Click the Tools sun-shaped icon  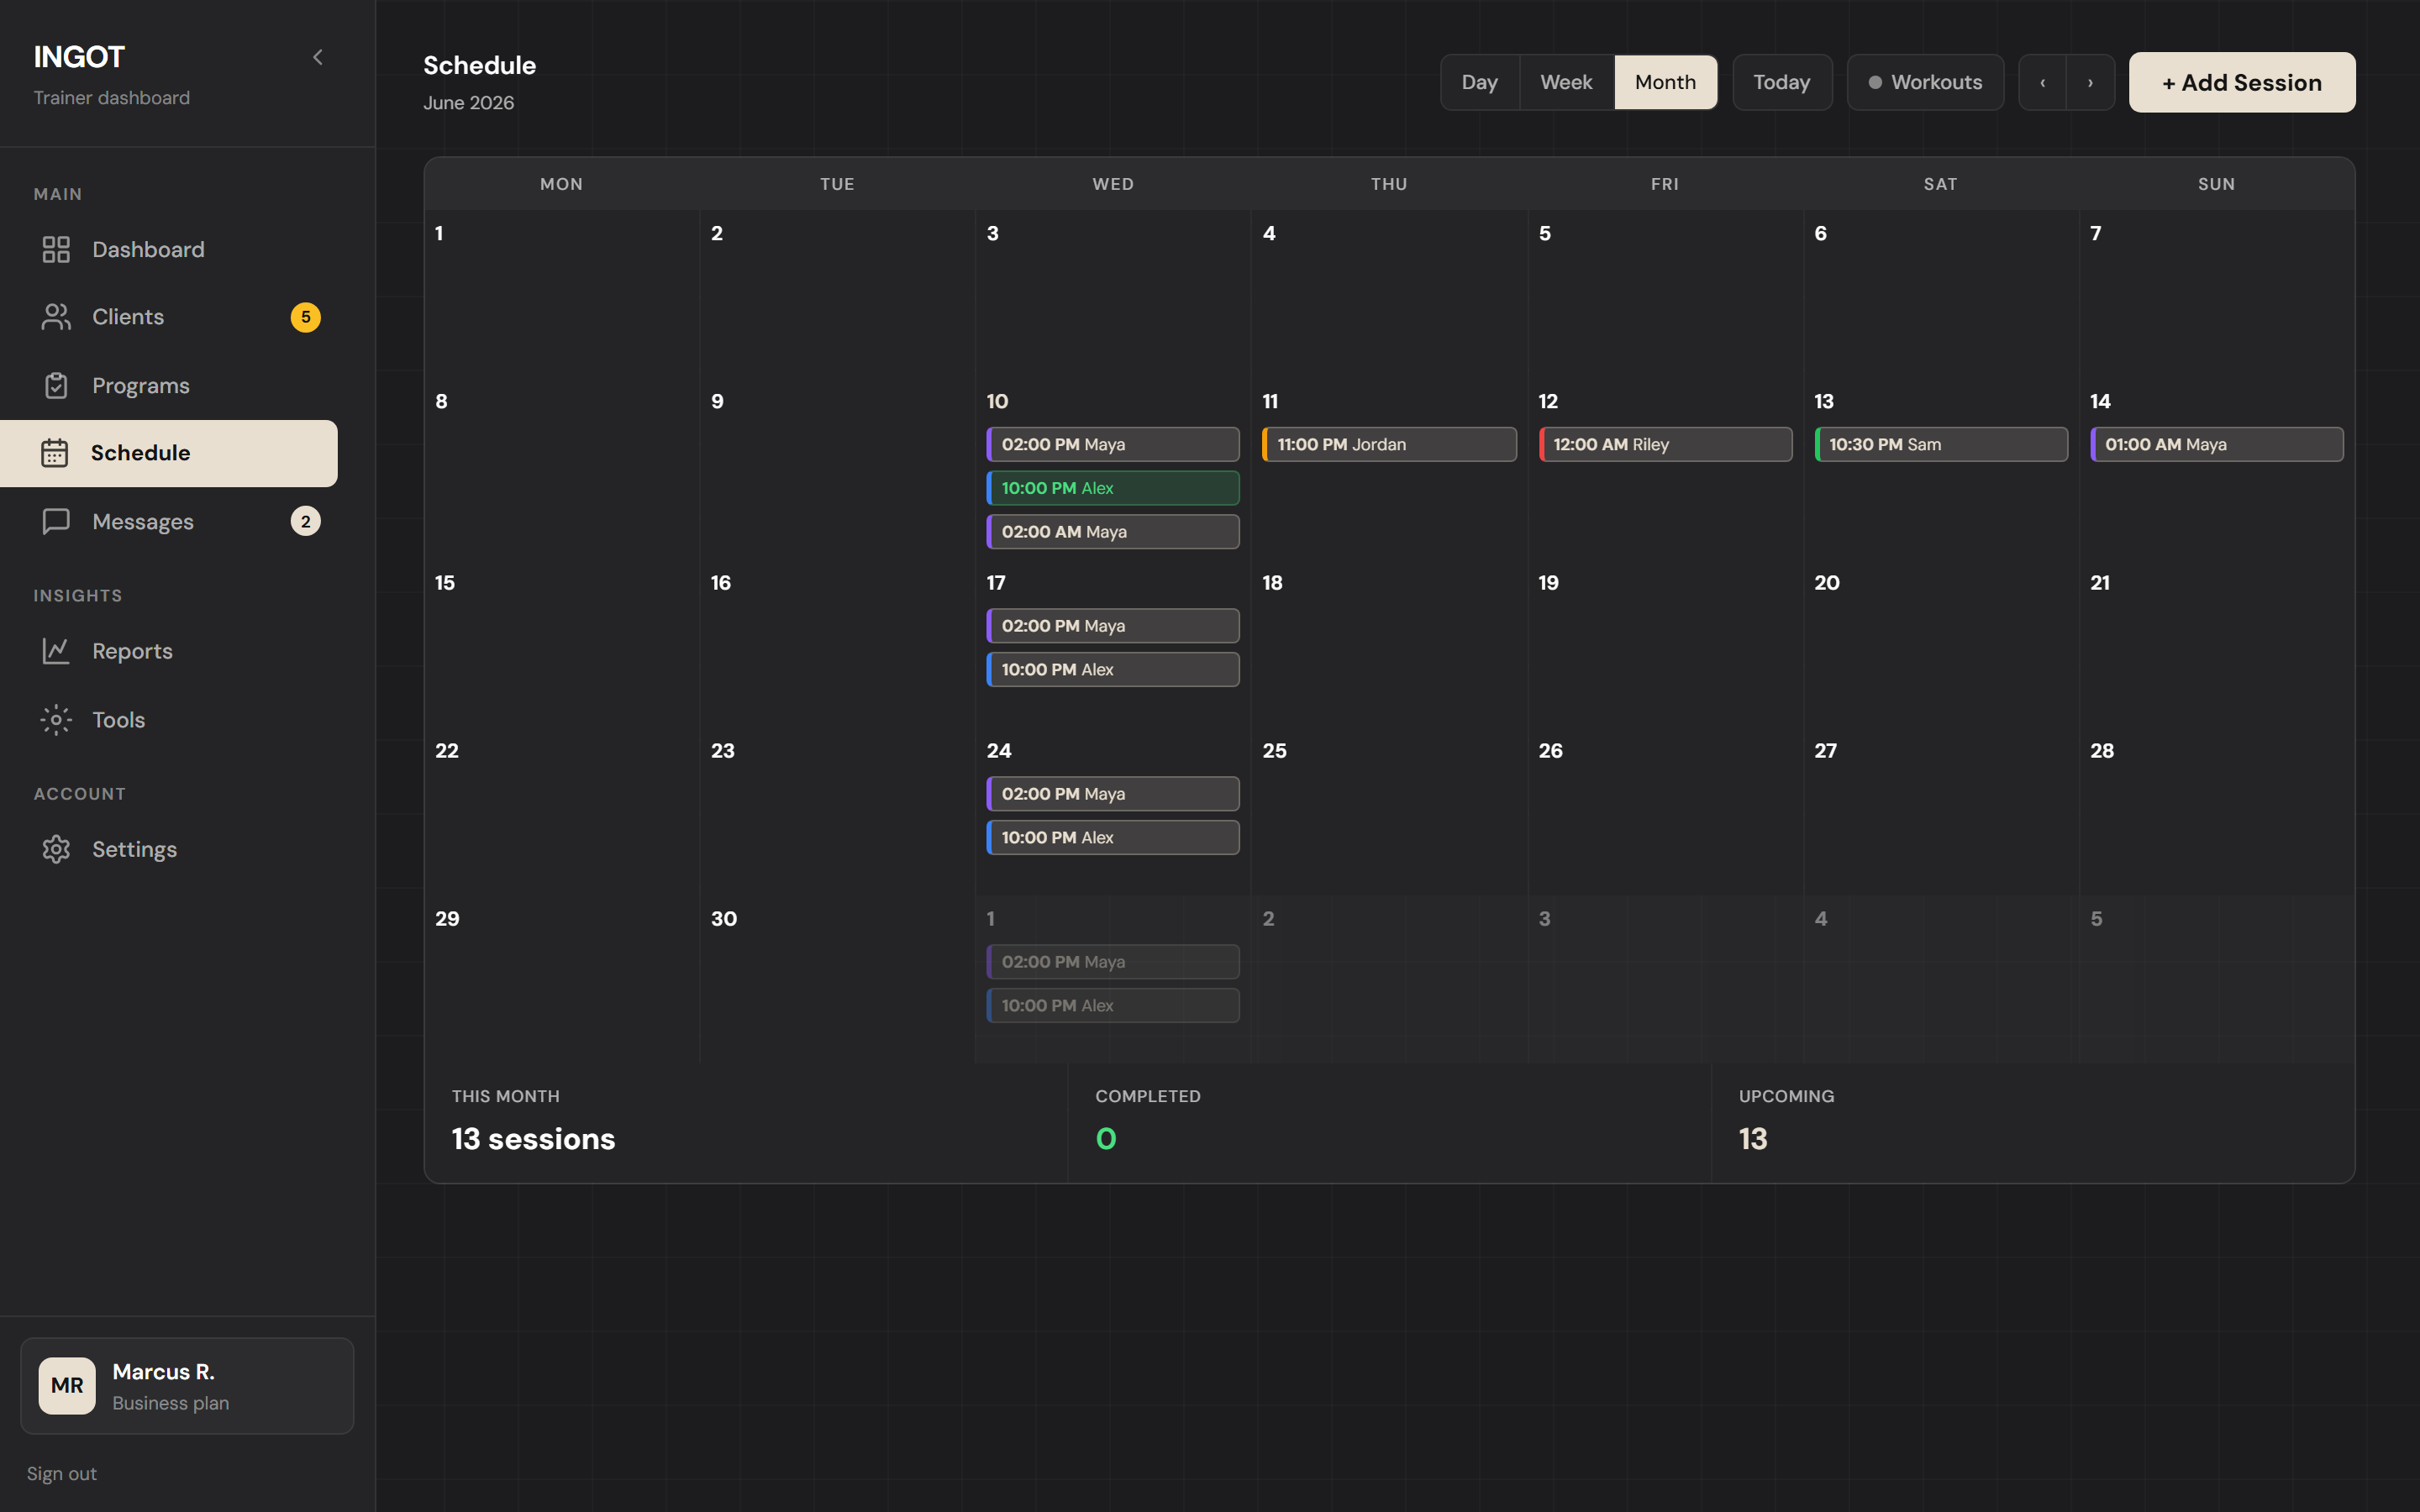point(56,720)
